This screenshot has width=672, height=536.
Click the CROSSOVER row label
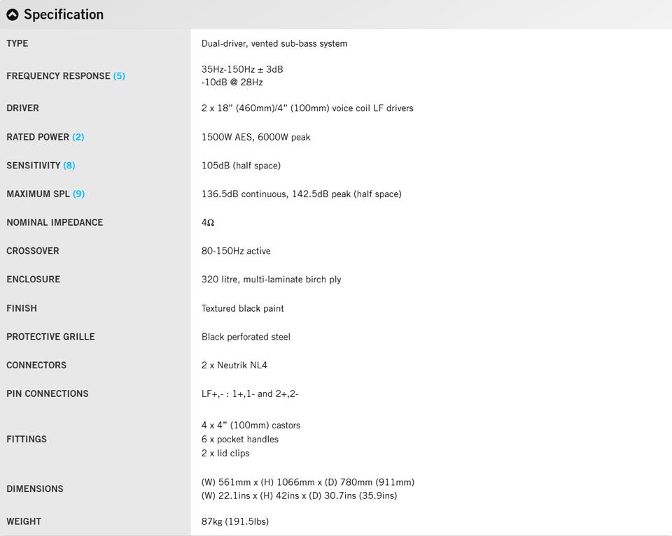click(x=33, y=251)
